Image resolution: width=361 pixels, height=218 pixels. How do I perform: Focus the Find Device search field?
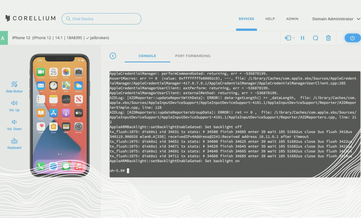[102, 19]
